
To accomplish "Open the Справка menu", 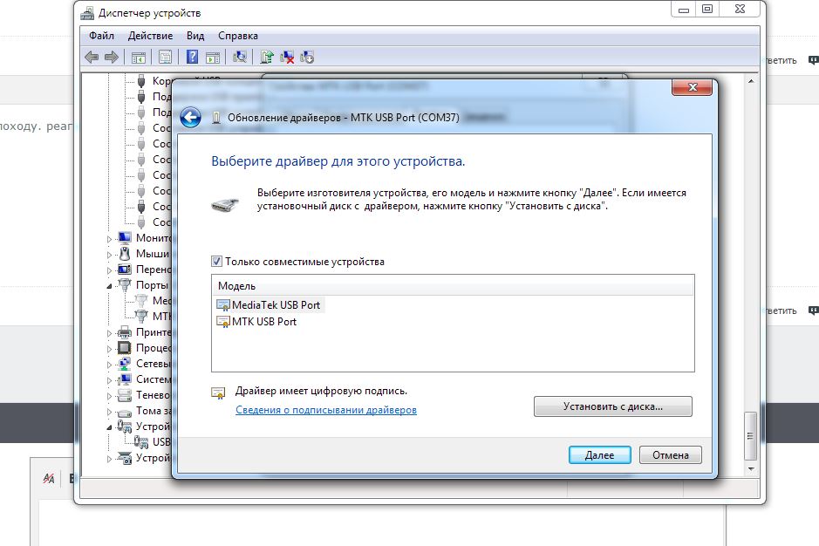I will tap(238, 36).
